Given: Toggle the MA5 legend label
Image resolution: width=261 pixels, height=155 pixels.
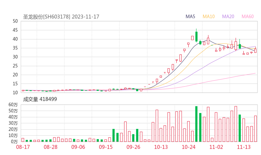Looking at the screenshot, I should [x=190, y=17].
